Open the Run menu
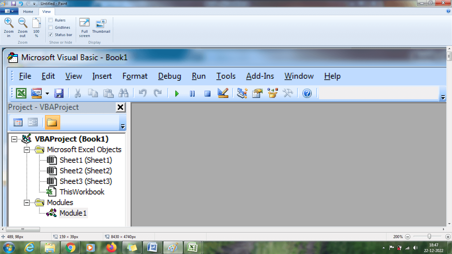 click(x=199, y=76)
